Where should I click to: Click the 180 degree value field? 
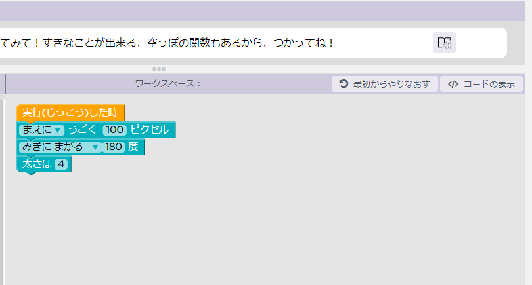[114, 147]
